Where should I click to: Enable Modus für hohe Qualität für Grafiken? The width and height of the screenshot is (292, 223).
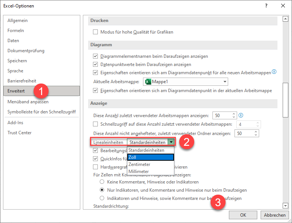coord(95,32)
